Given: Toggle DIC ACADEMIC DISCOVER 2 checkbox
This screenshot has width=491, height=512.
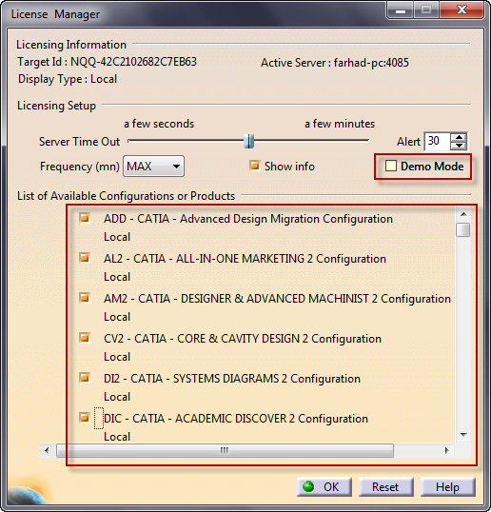Looking at the screenshot, I should point(85,417).
